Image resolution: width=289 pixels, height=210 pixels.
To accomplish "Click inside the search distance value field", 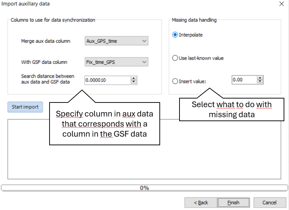I will coord(108,80).
